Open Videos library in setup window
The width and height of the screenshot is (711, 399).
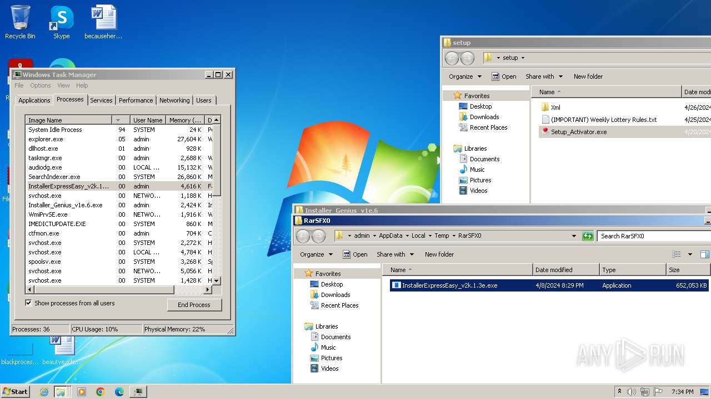click(x=478, y=191)
